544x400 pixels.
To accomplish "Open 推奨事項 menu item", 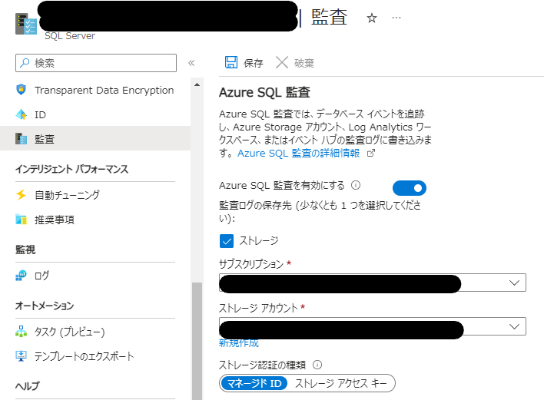I will click(x=95, y=219).
